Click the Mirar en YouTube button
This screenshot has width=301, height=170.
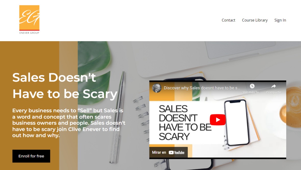(x=168, y=152)
